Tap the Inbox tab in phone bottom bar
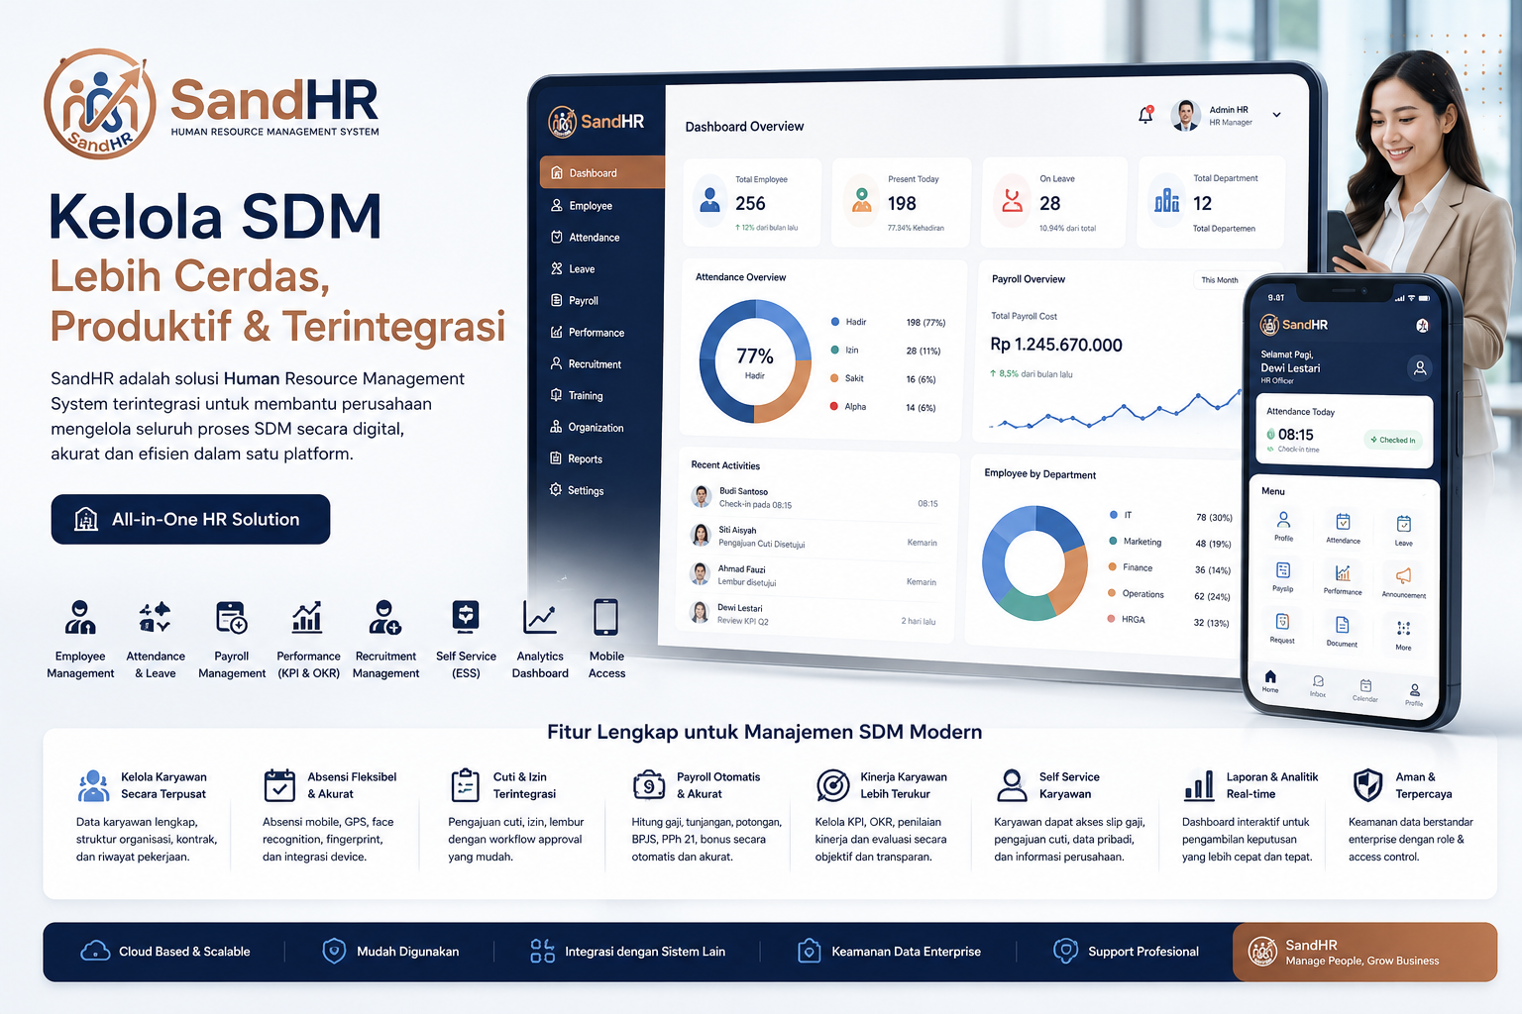 click(1318, 685)
